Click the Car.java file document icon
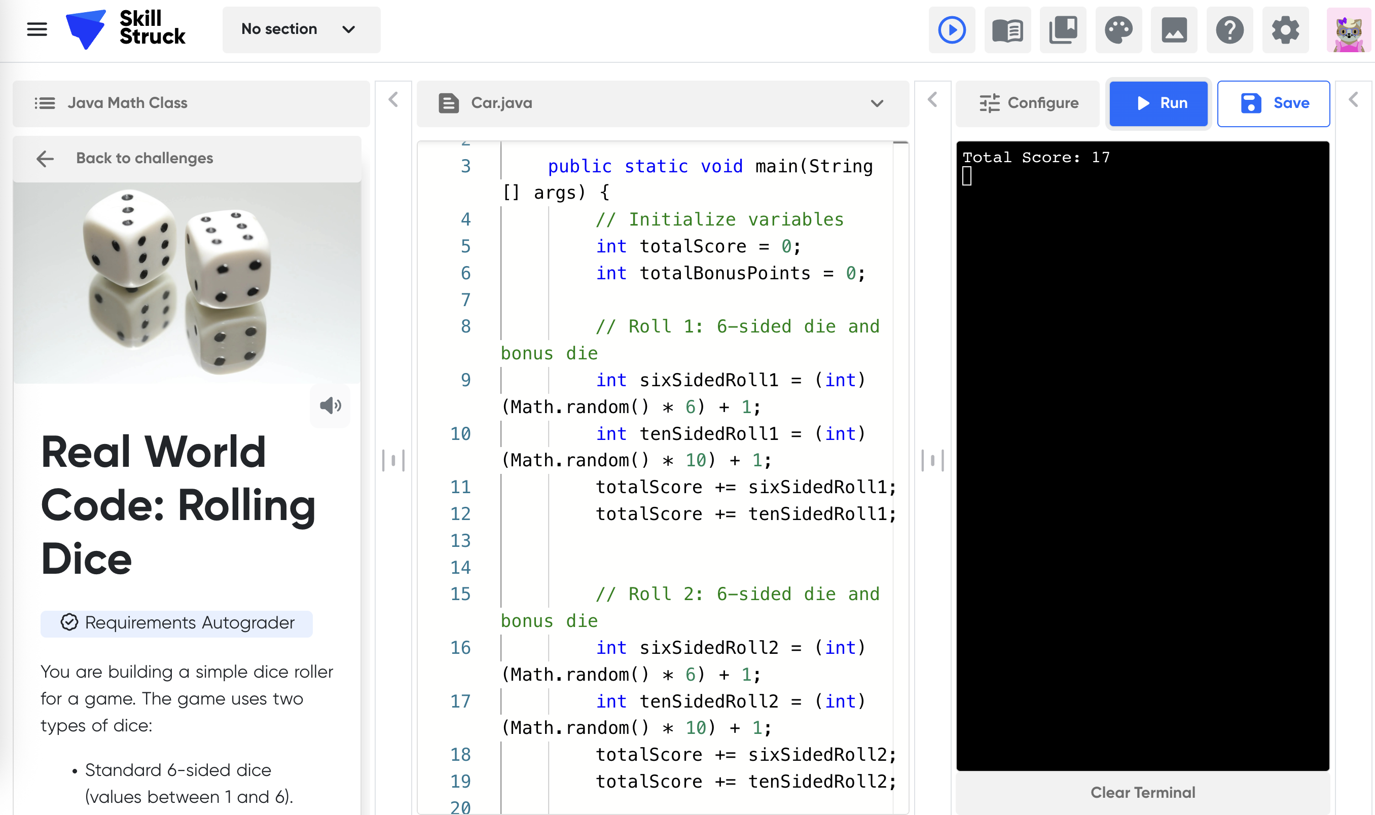Image resolution: width=1375 pixels, height=815 pixels. click(448, 103)
